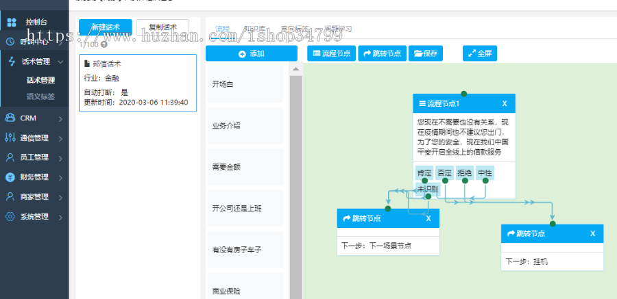Viewport: 617px width, 299px height.
Task: Click the 否定 branch tag
Action: [x=445, y=173]
